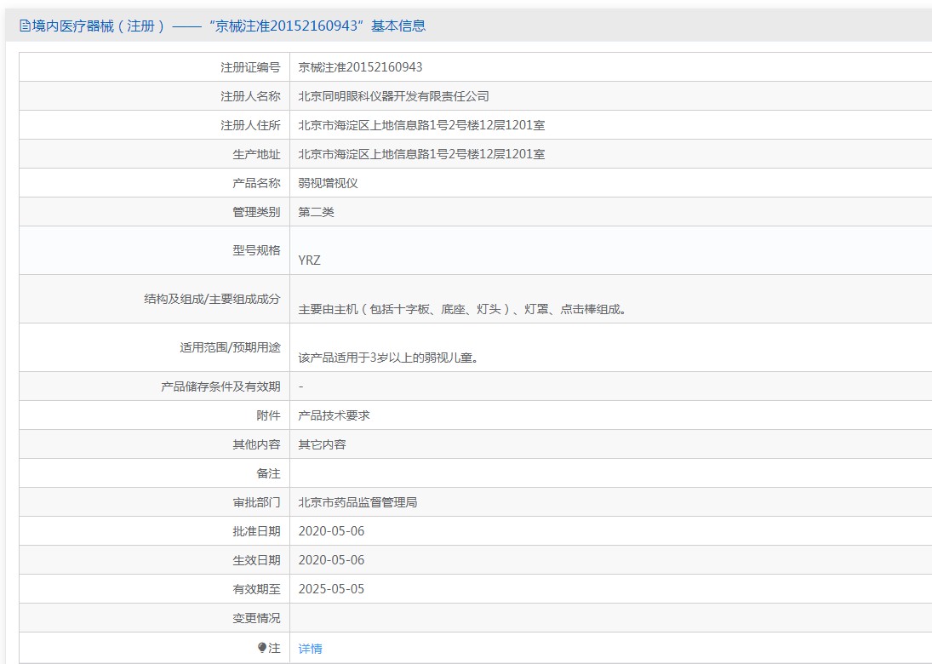Image resolution: width=932 pixels, height=664 pixels.
Task: Click the structure description starting with 主要由主机
Action: point(464,309)
